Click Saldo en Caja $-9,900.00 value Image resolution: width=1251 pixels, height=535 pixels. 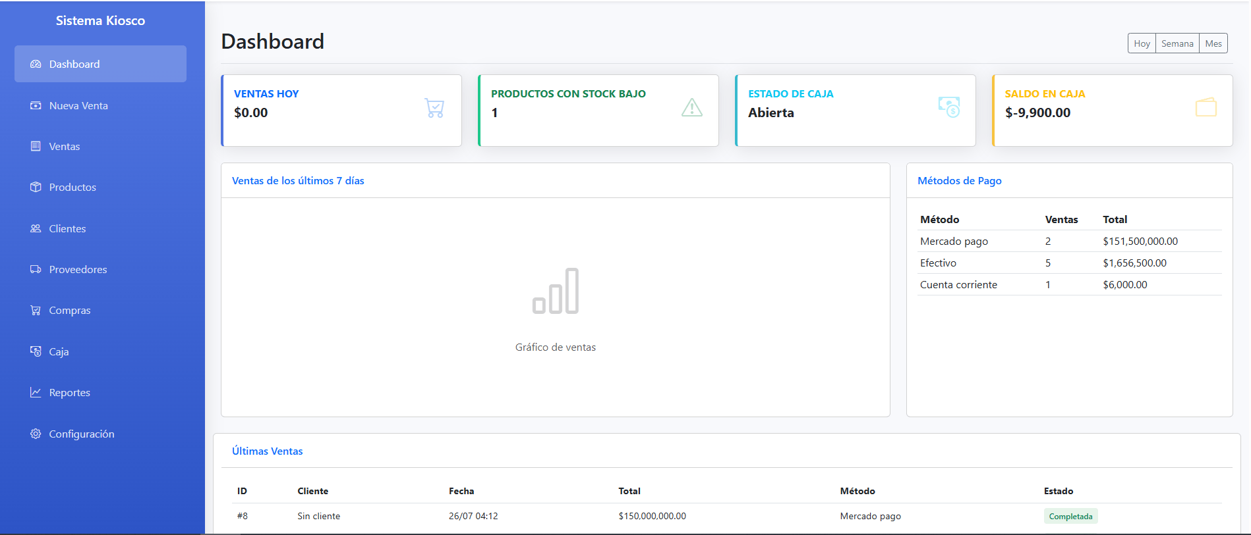point(1037,113)
